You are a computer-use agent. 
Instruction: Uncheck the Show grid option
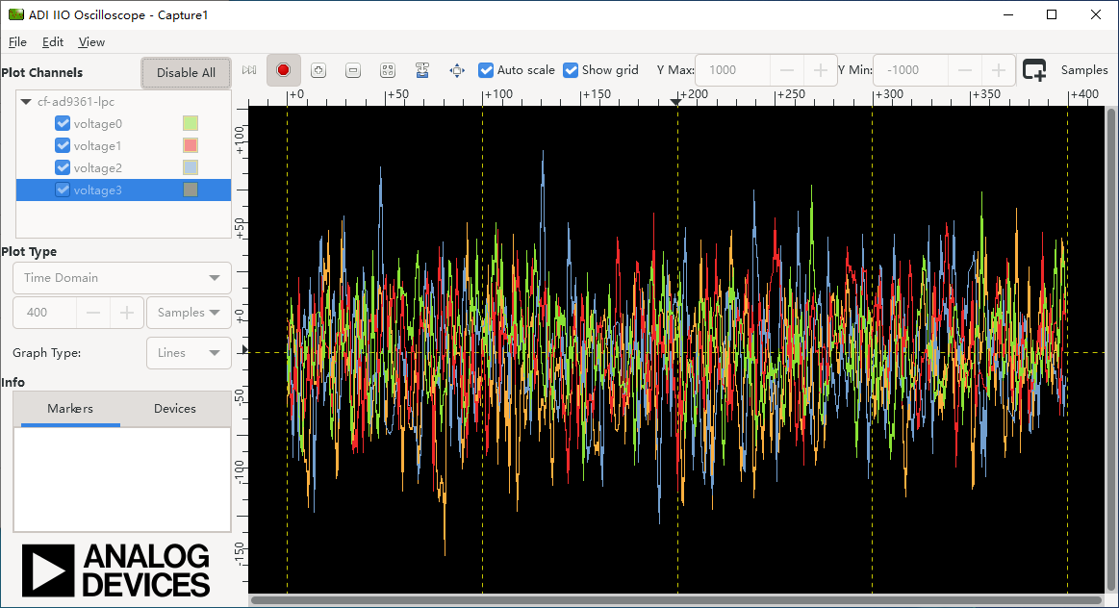click(572, 70)
